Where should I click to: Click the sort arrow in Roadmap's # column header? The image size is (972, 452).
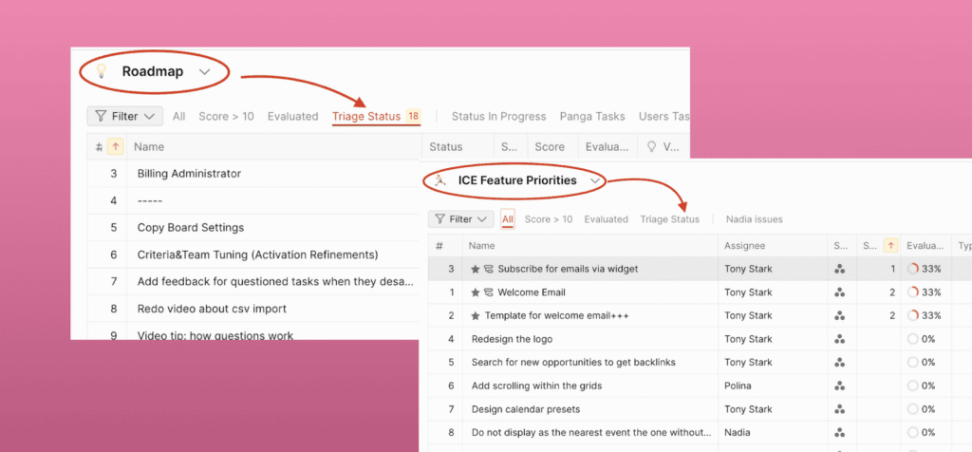click(x=115, y=146)
